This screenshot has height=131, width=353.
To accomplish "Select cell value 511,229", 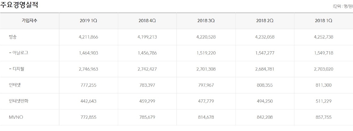I will 323,101.
